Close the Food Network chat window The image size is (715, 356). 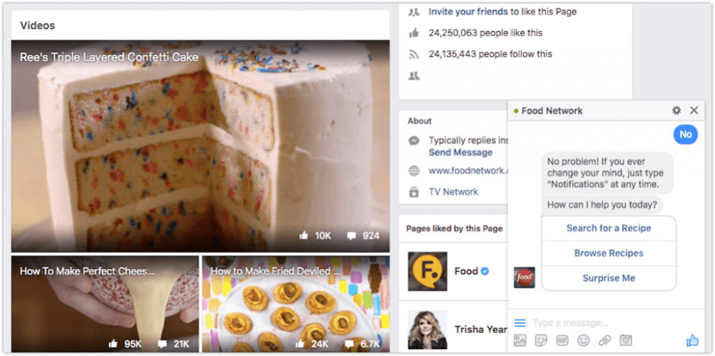click(x=694, y=110)
